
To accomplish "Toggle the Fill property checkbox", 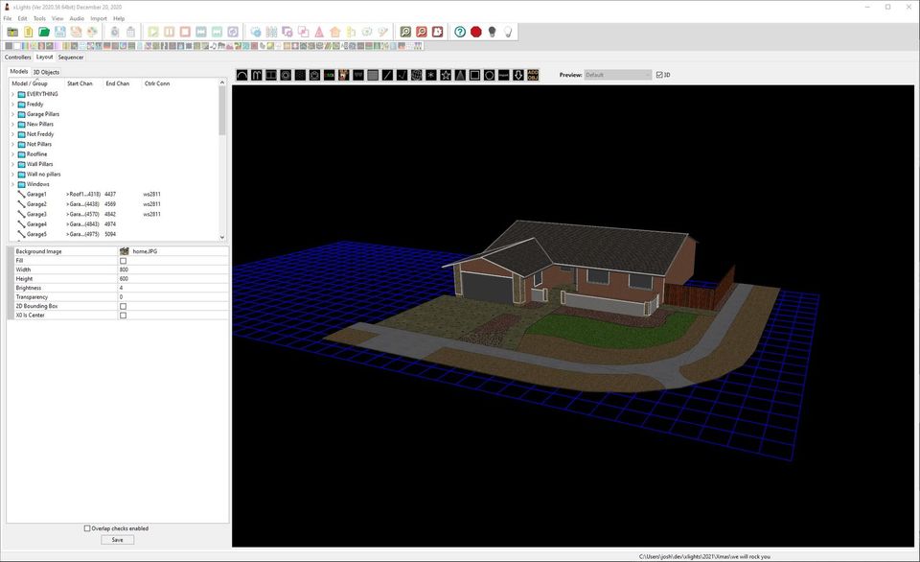I will (x=123, y=260).
